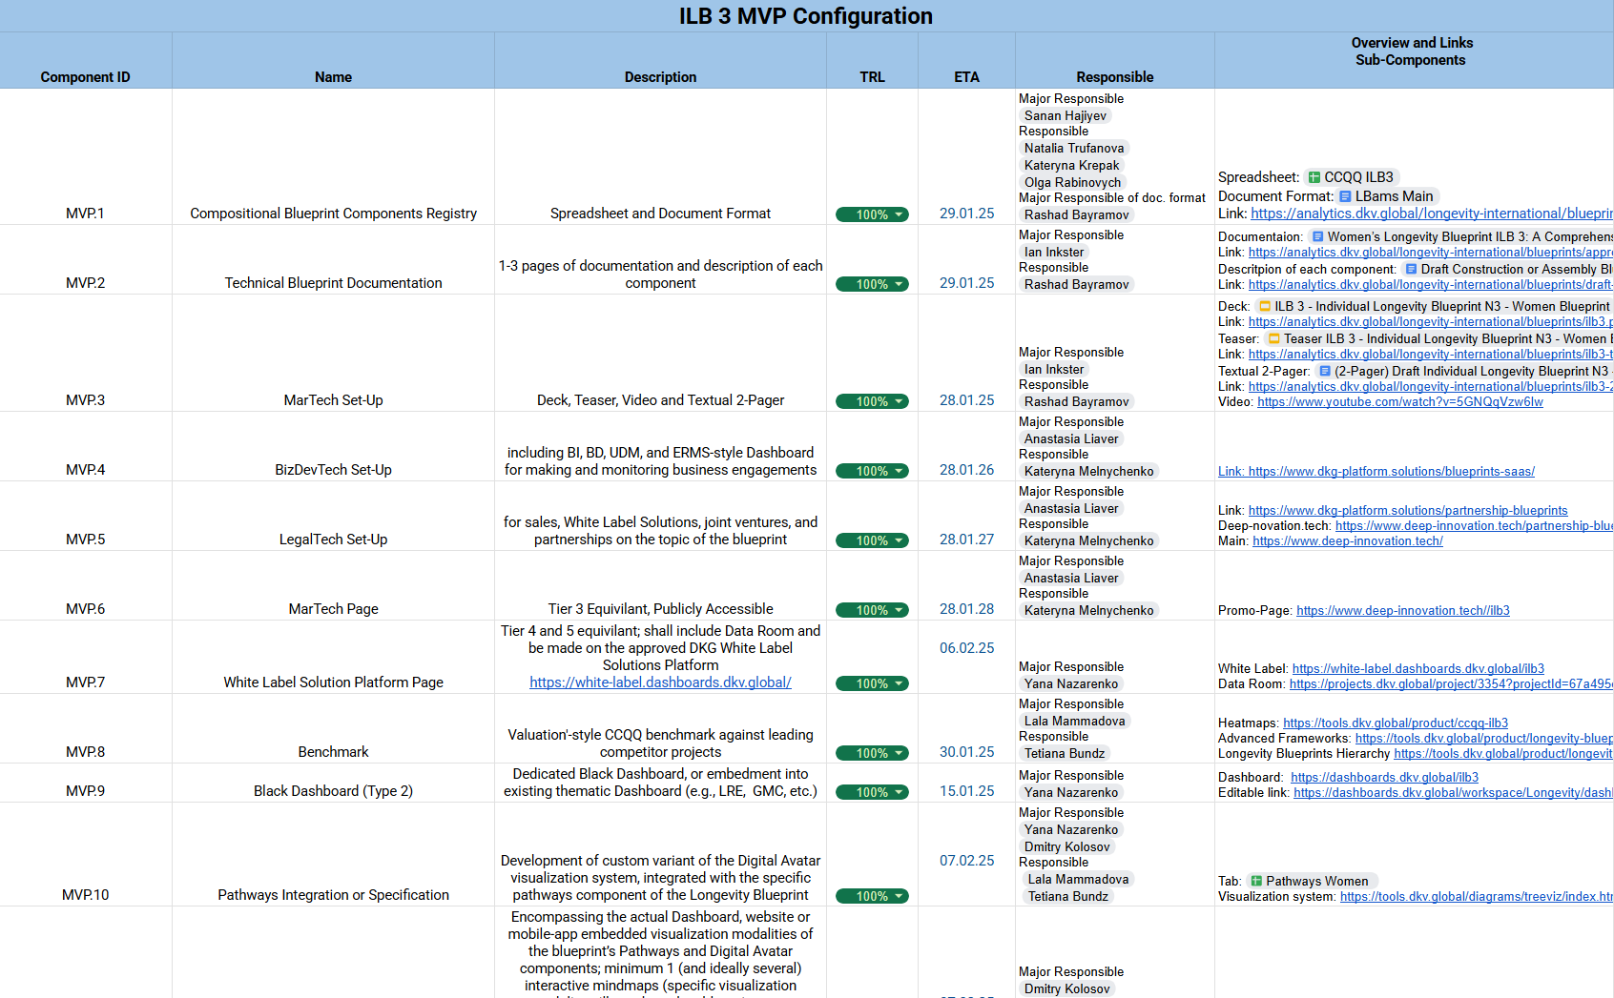The width and height of the screenshot is (1614, 998).
Task: Open the YouTube video link in MVP.3
Action: (1399, 402)
